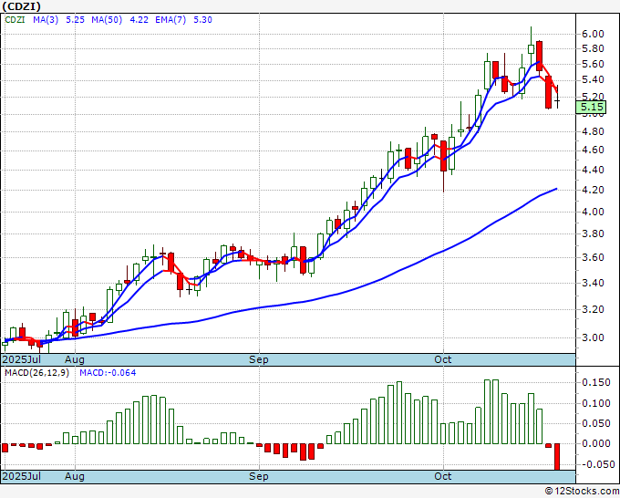Click the MACD:-0.064 value label
The width and height of the screenshot is (620, 498).
click(108, 373)
